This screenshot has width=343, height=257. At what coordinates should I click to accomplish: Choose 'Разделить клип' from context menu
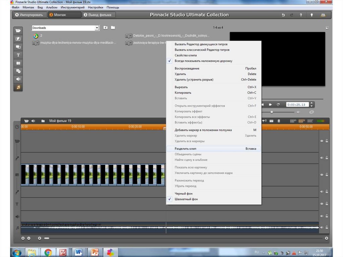pyautogui.click(x=186, y=149)
